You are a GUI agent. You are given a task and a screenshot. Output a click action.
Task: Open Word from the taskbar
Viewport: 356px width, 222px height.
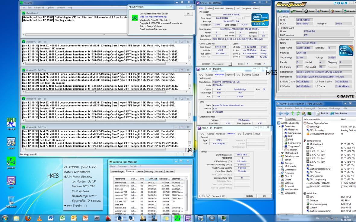pos(51,218)
